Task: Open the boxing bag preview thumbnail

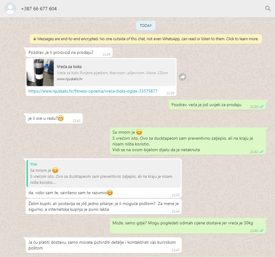Action: (40, 73)
